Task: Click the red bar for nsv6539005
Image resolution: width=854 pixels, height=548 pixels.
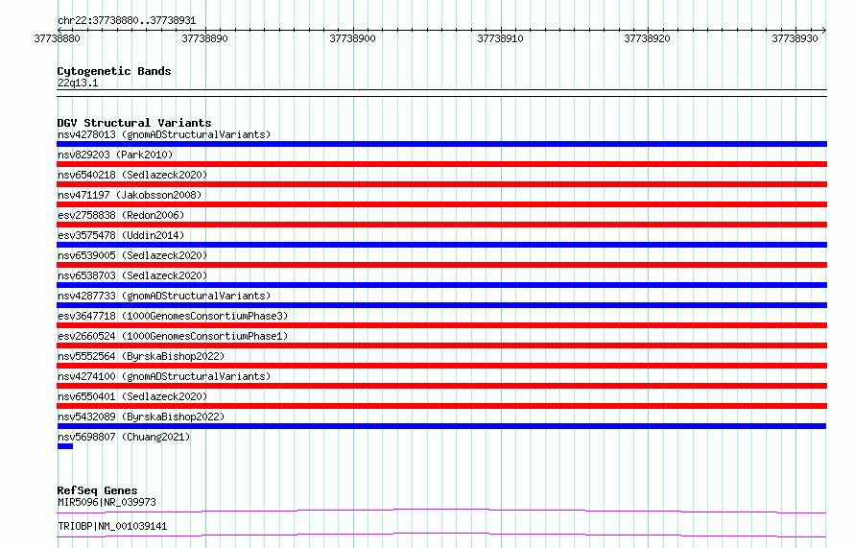Action: pos(441,265)
